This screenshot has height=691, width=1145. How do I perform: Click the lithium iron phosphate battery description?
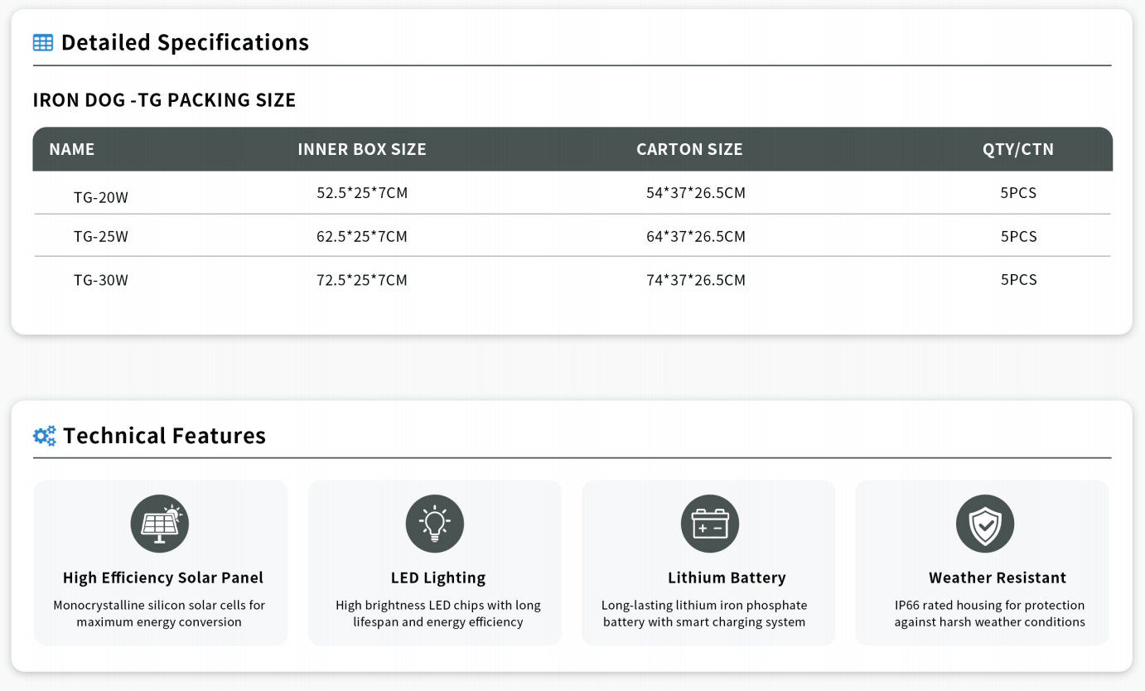[x=704, y=614]
